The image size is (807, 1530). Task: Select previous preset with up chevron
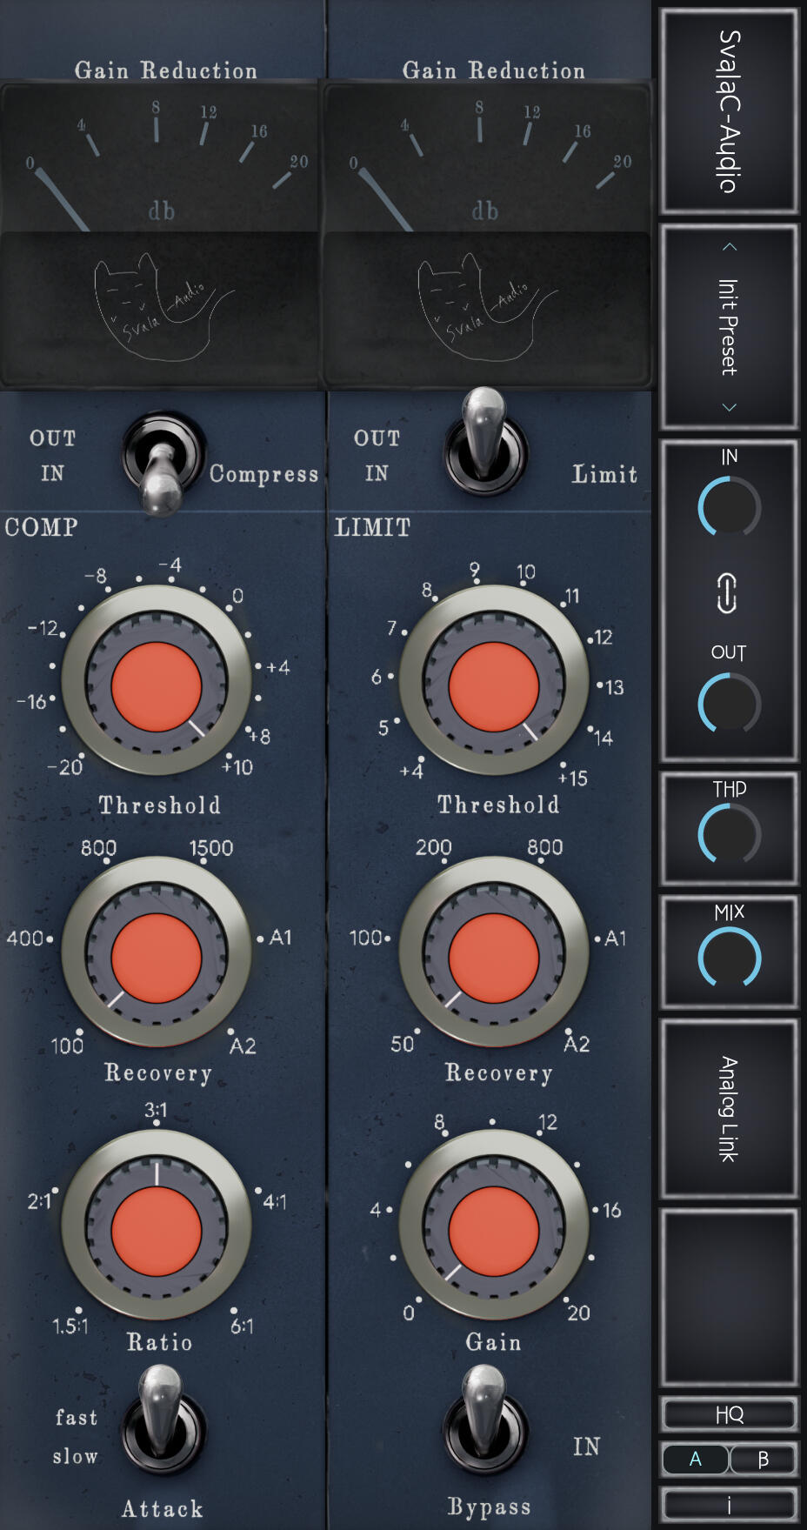[730, 247]
